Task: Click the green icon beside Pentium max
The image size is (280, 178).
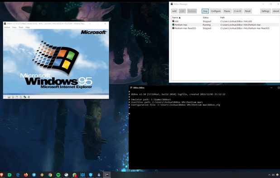Action: pos(173,25)
